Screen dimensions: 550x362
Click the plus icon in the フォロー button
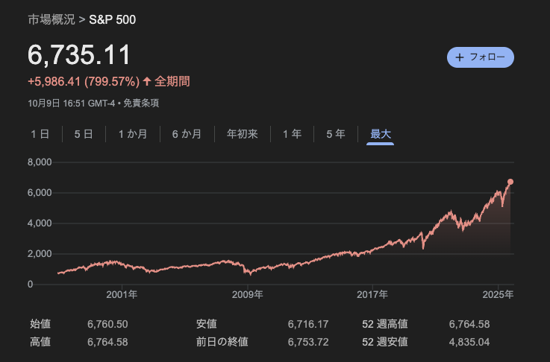tap(460, 57)
